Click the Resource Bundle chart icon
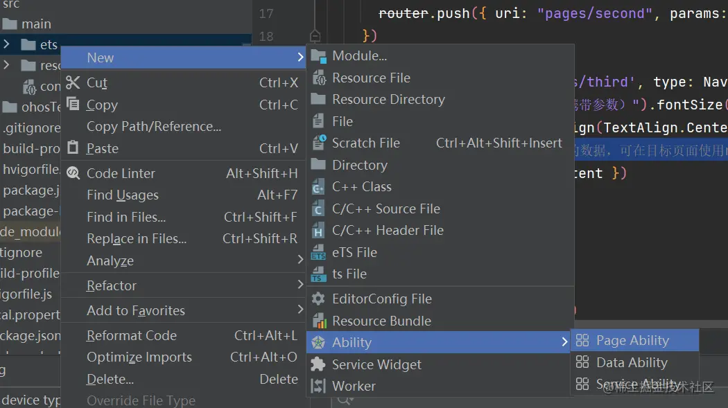728x408 pixels. pyautogui.click(x=319, y=321)
